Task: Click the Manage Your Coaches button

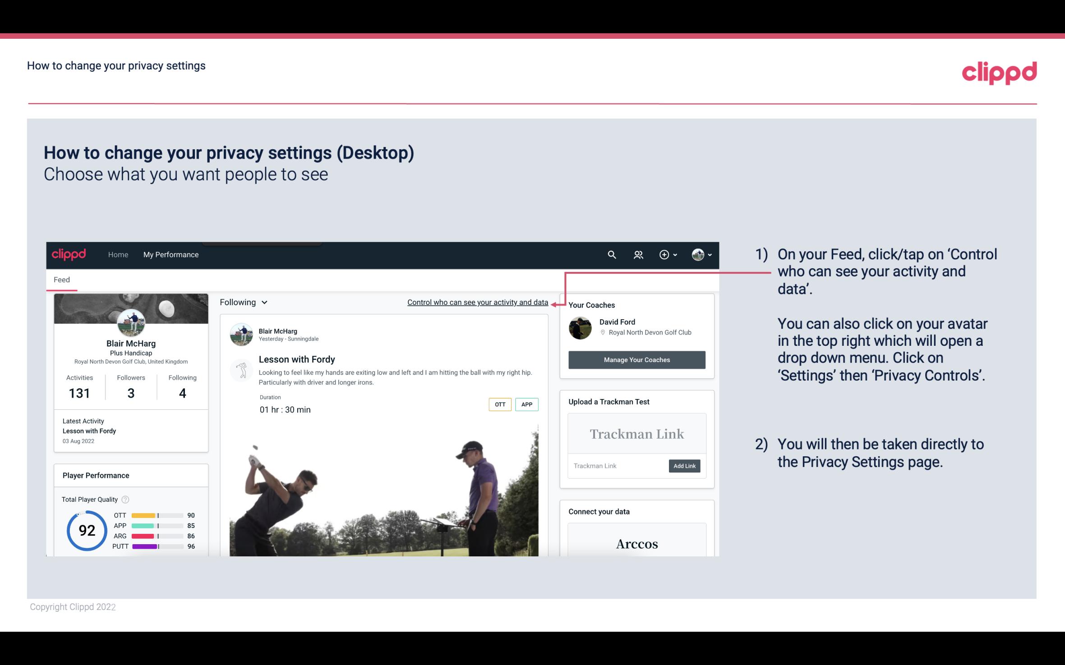Action: pos(637,359)
